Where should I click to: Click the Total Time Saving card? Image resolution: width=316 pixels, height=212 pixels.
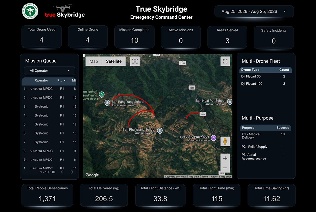coord(272,195)
